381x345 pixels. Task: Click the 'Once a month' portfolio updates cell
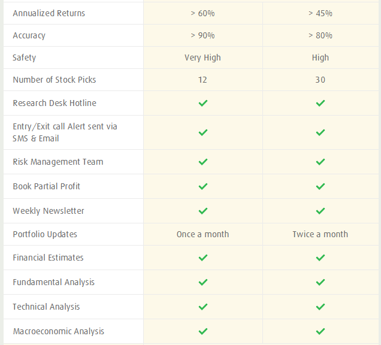[203, 234]
